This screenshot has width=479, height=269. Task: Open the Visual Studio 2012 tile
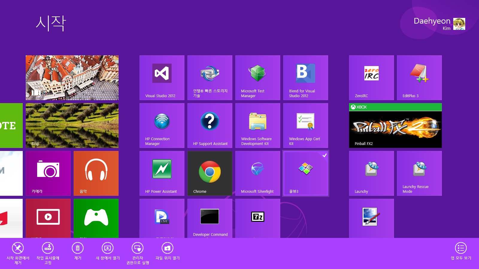[162, 78]
